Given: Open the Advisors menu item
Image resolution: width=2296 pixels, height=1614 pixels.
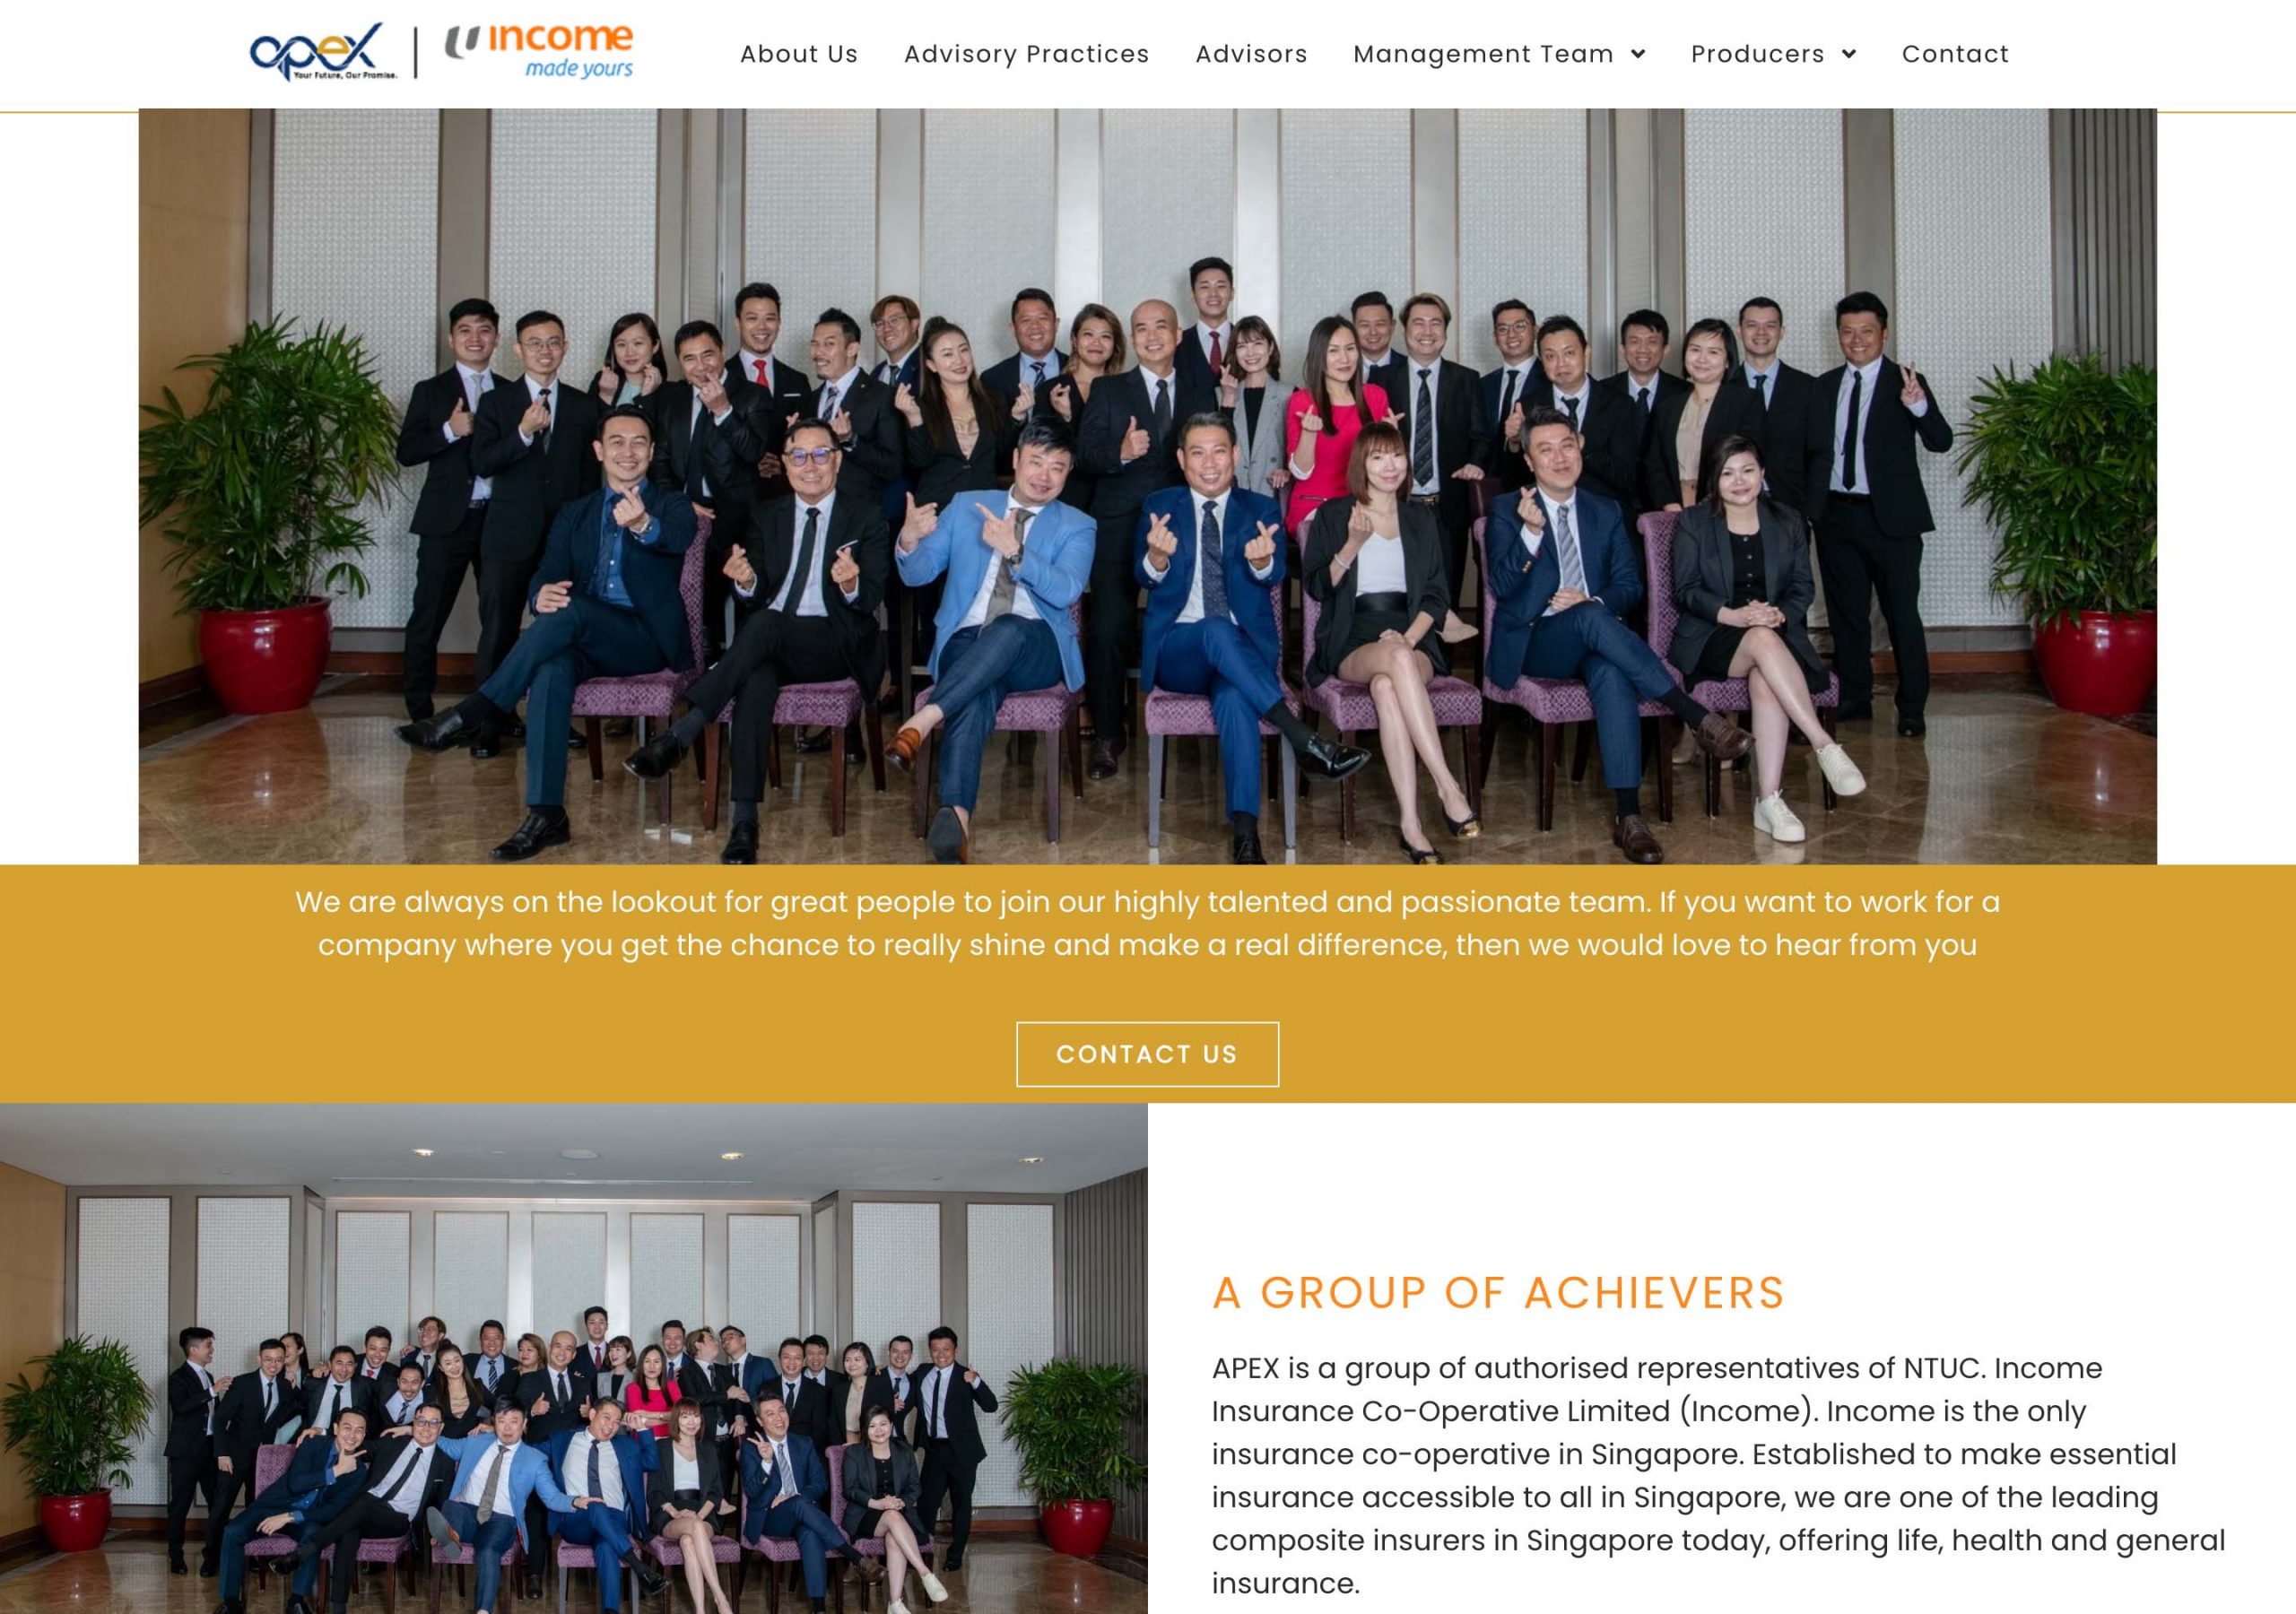Looking at the screenshot, I should tap(1251, 54).
